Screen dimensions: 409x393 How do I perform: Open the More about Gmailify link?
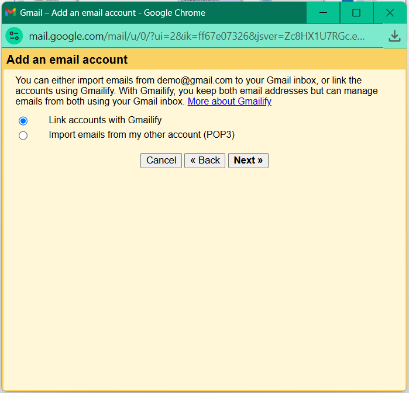[229, 101]
